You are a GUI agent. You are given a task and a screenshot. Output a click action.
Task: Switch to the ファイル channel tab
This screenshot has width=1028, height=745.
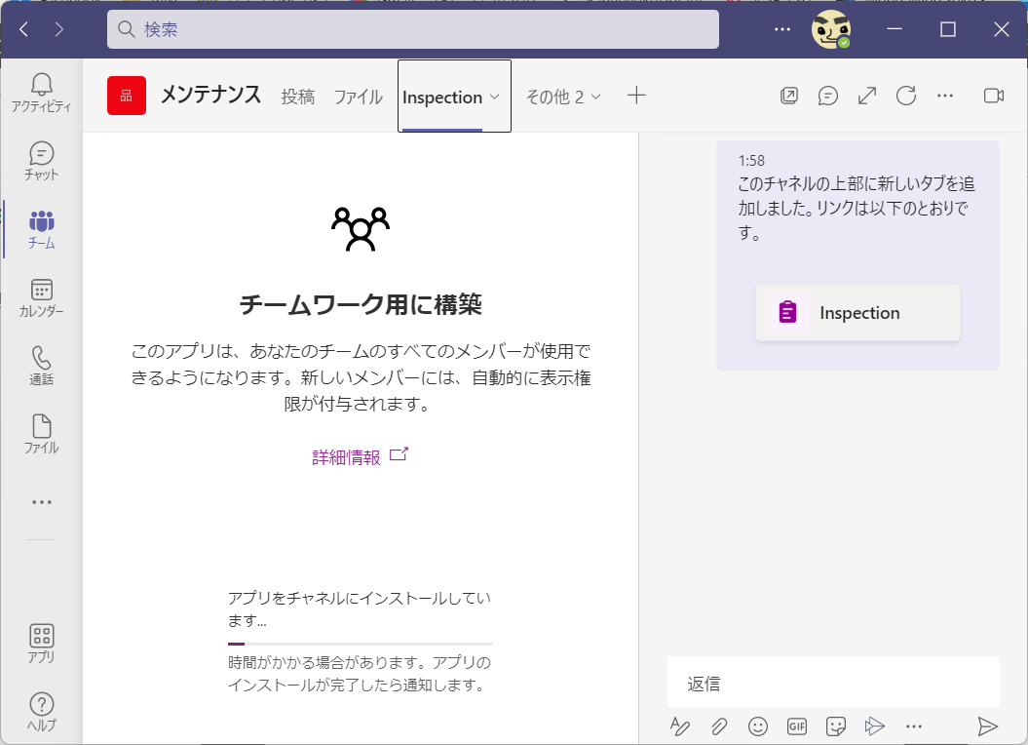pyautogui.click(x=358, y=97)
